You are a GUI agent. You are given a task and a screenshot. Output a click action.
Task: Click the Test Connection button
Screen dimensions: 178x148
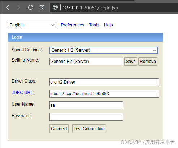pos(89,129)
